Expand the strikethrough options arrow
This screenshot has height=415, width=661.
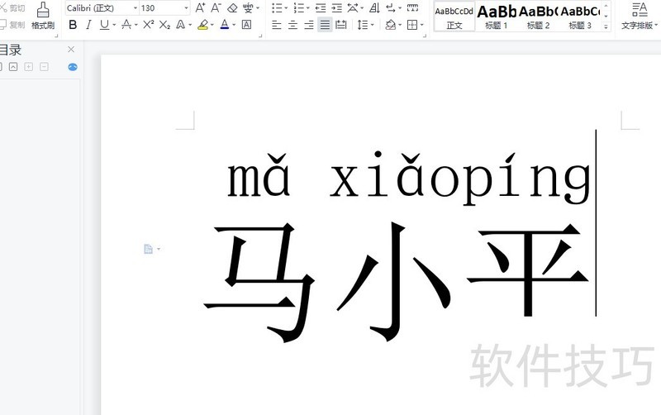[136, 25]
